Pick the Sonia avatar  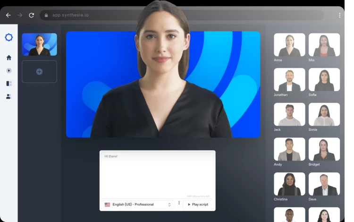click(324, 114)
